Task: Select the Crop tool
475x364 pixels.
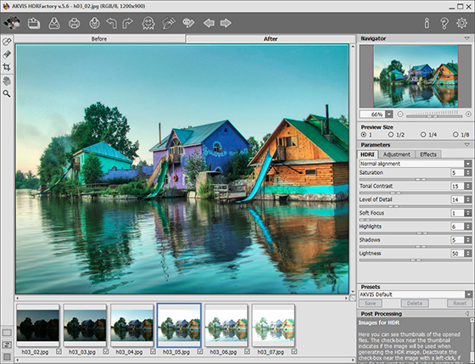Action: pyautogui.click(x=7, y=67)
